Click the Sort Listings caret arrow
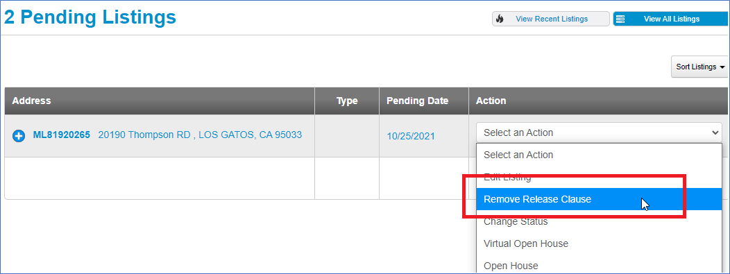 (722, 67)
